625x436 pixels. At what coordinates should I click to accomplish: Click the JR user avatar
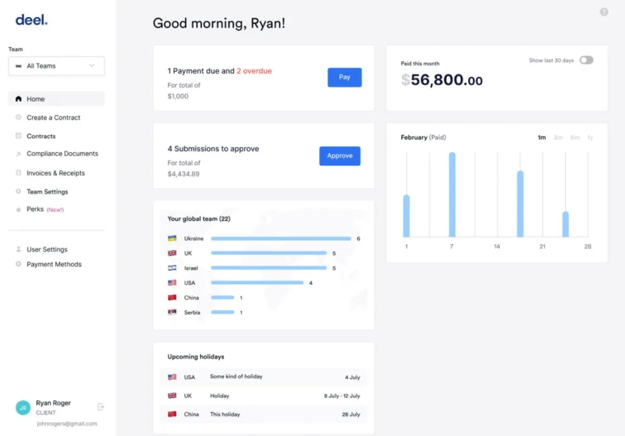23,408
